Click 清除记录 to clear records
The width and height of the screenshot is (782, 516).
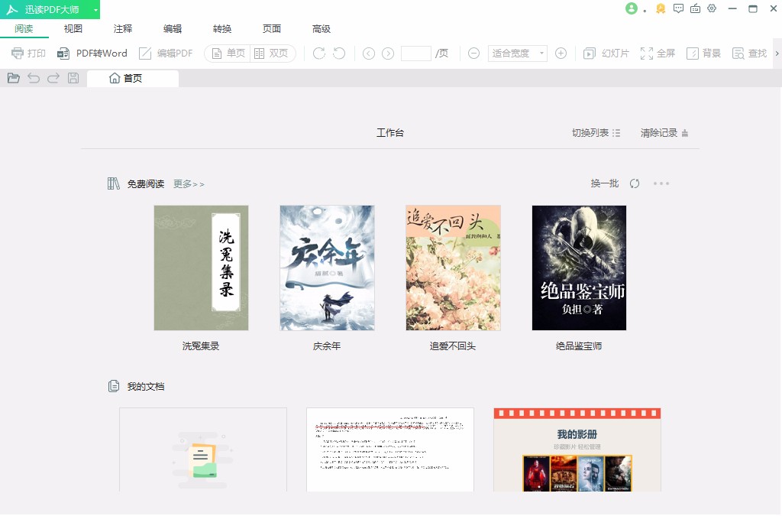[658, 132]
